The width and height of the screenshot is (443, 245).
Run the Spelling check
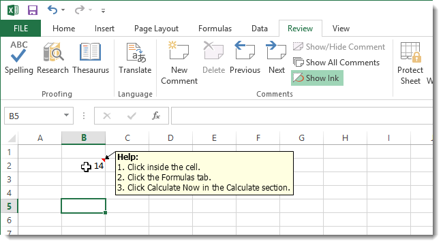[19, 58]
